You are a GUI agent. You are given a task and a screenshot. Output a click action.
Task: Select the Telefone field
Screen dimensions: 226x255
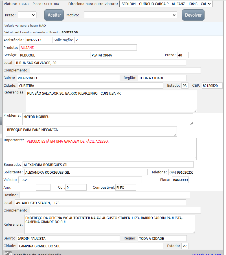(x=181, y=172)
